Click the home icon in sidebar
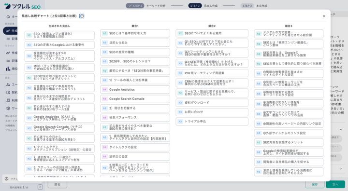This screenshot has height=191, width=348. (x=8, y=16)
